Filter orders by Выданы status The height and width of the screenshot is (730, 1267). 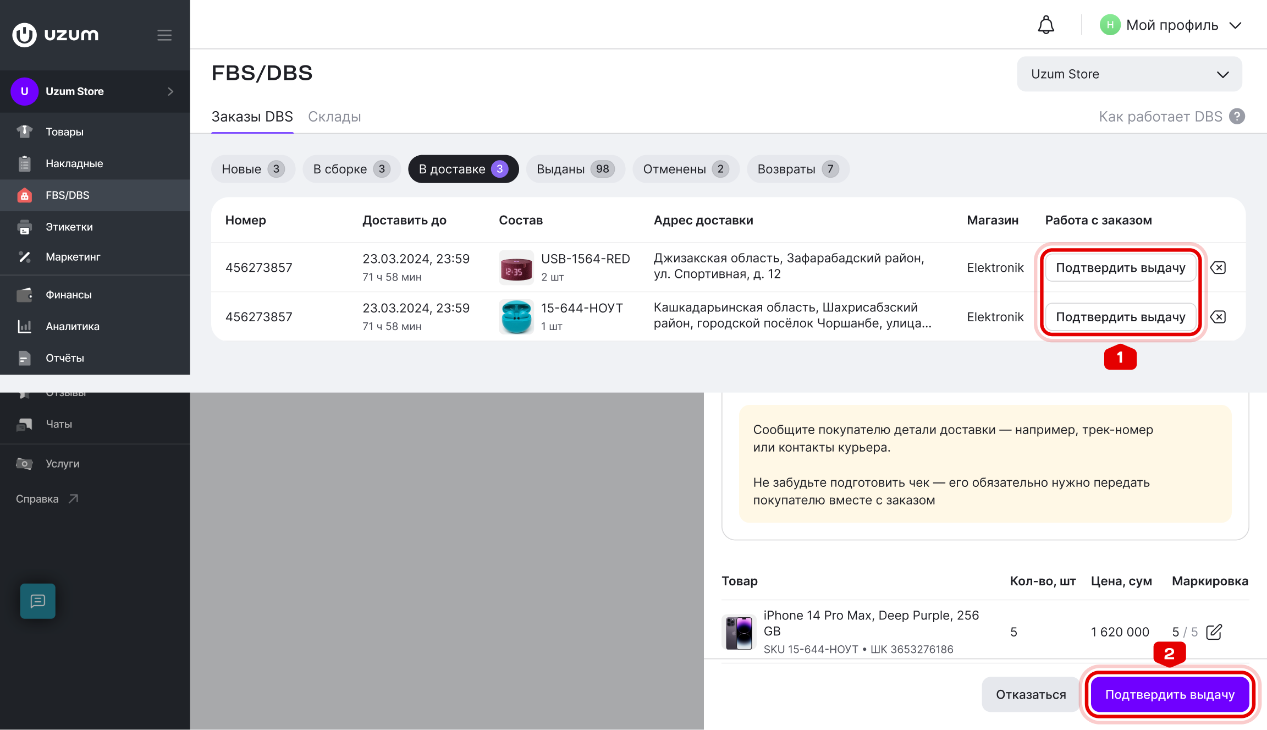575,169
